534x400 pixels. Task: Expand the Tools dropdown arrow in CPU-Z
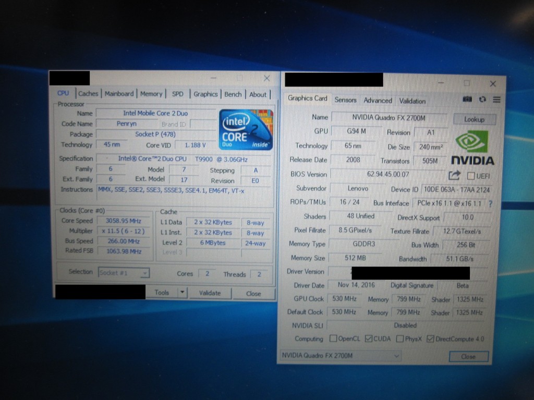[182, 293]
